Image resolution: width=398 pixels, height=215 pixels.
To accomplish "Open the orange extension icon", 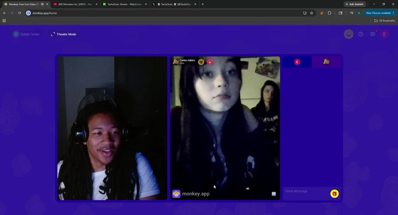I will tap(322, 13).
